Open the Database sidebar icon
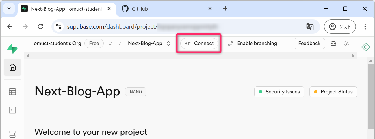The width and height of the screenshot is (375, 139). click(12, 134)
